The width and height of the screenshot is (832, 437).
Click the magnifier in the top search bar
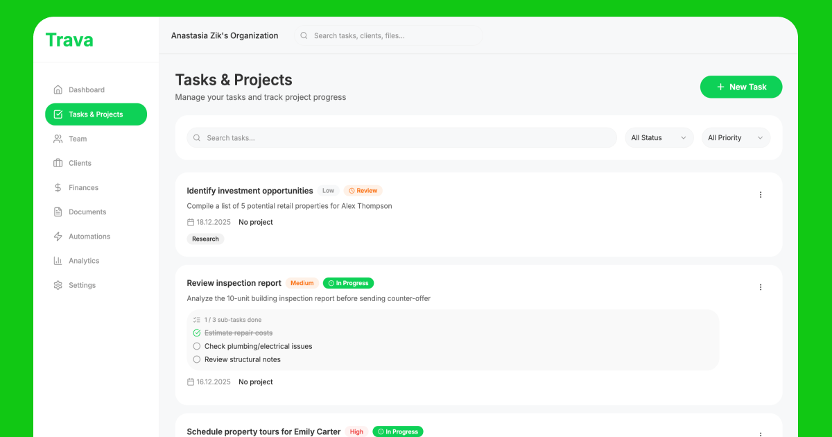click(304, 35)
